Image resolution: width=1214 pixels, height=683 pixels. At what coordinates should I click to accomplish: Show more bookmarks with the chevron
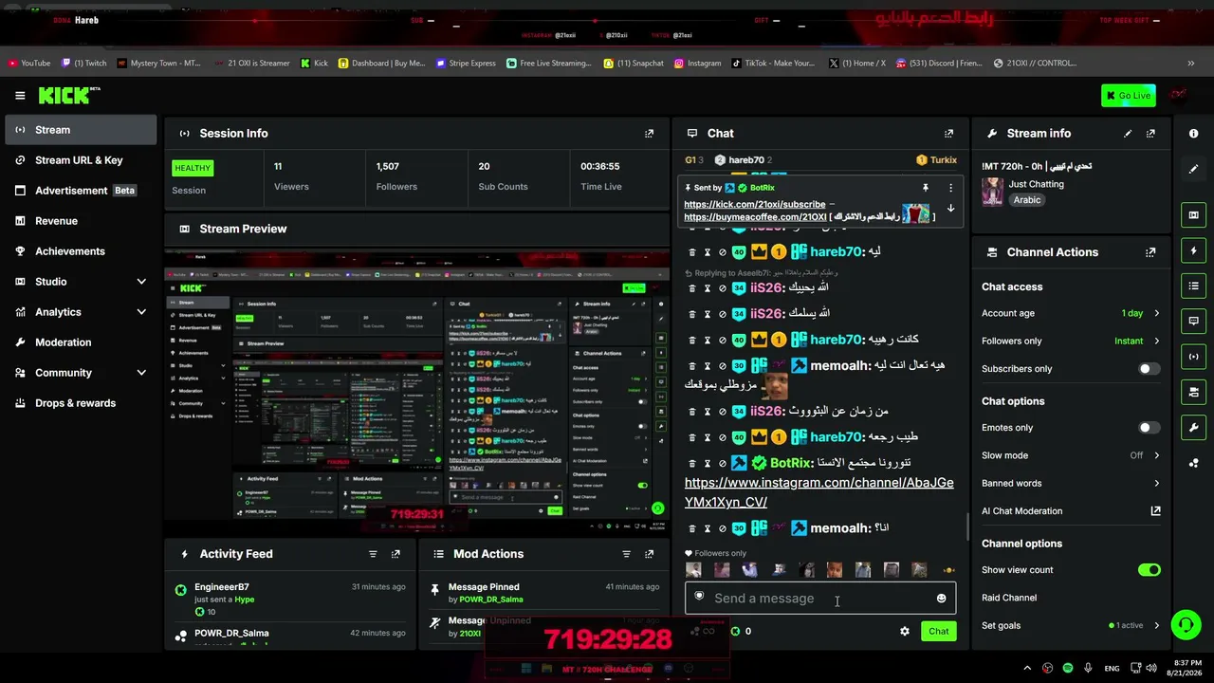pos(1190,64)
